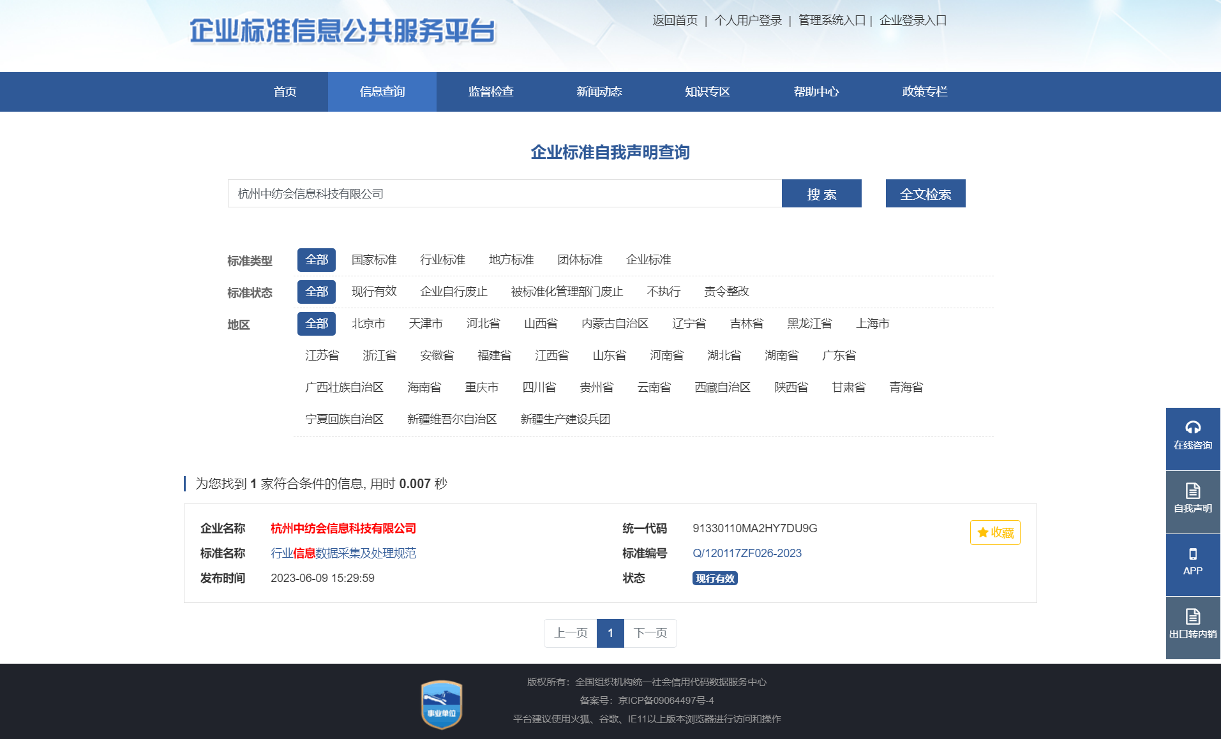Focus the company name search field

pyautogui.click(x=505, y=193)
